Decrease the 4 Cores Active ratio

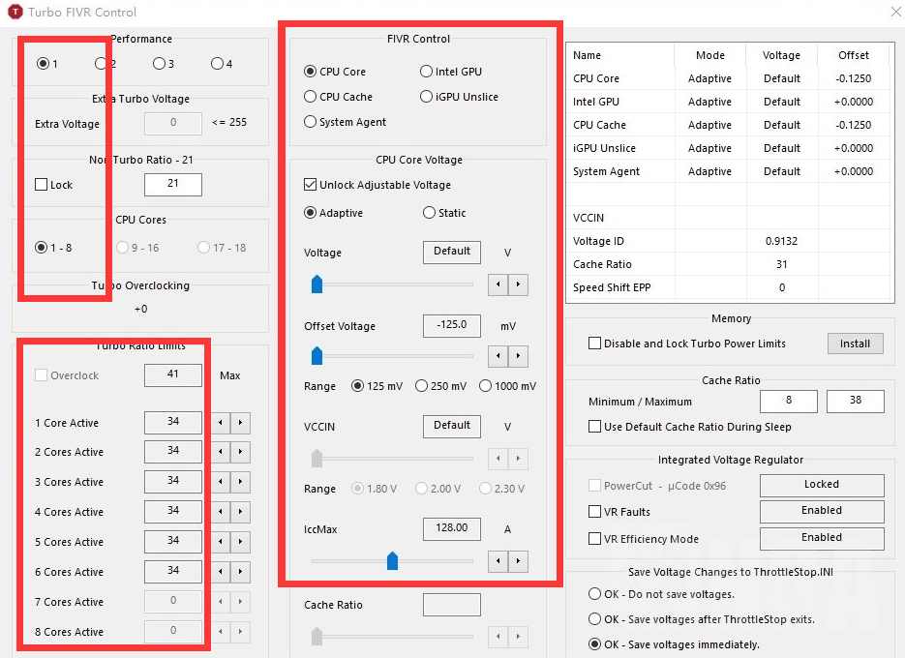pyautogui.click(x=222, y=512)
